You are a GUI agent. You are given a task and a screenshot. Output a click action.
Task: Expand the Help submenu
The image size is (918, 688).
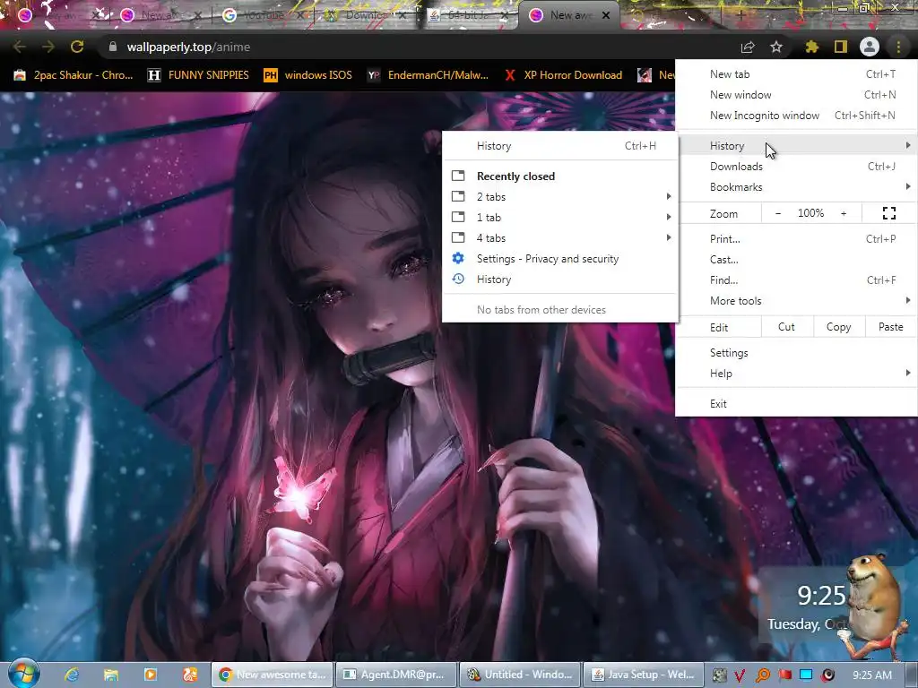coord(796,374)
